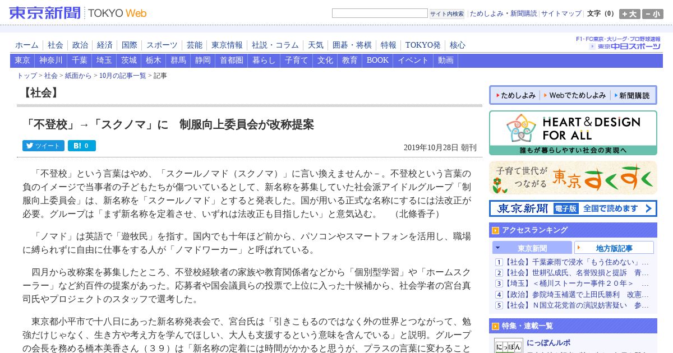Open the TOKYO発 menu item
This screenshot has height=353, width=673.
pos(423,45)
